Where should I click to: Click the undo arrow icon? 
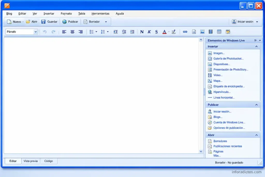point(45,32)
